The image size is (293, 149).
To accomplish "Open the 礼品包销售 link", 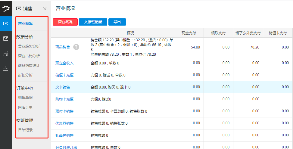I will 64,135.
